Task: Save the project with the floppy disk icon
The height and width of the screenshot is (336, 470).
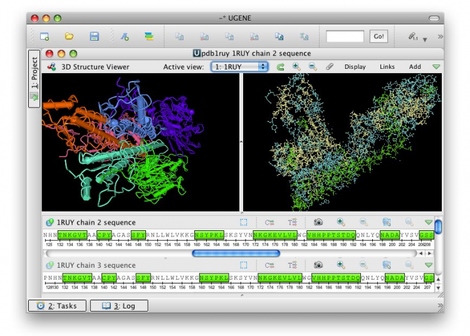Action: [x=94, y=37]
